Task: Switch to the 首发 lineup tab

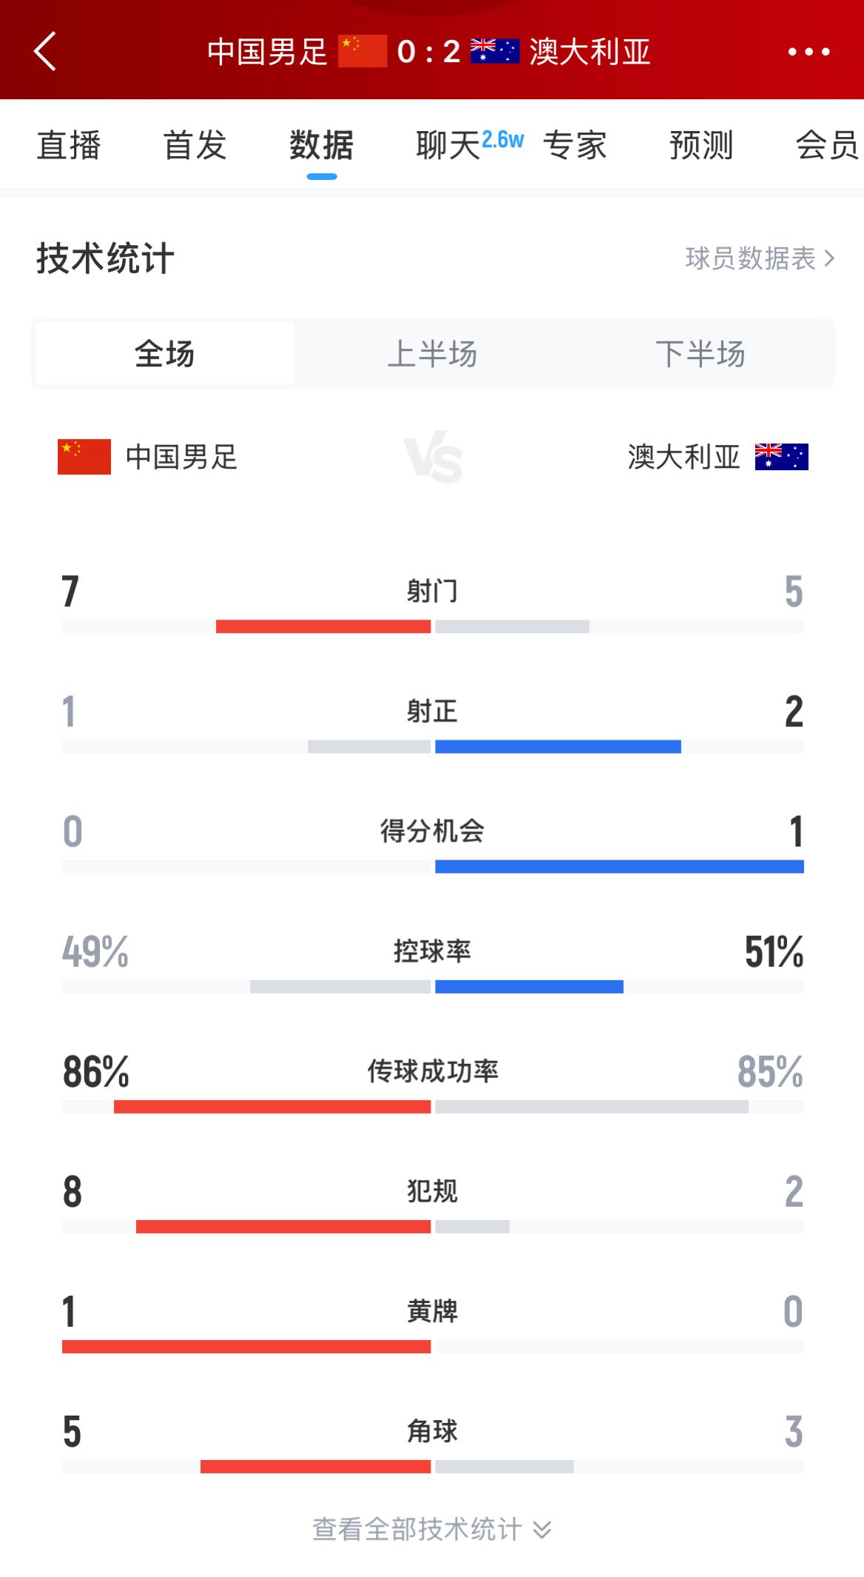Action: [195, 144]
